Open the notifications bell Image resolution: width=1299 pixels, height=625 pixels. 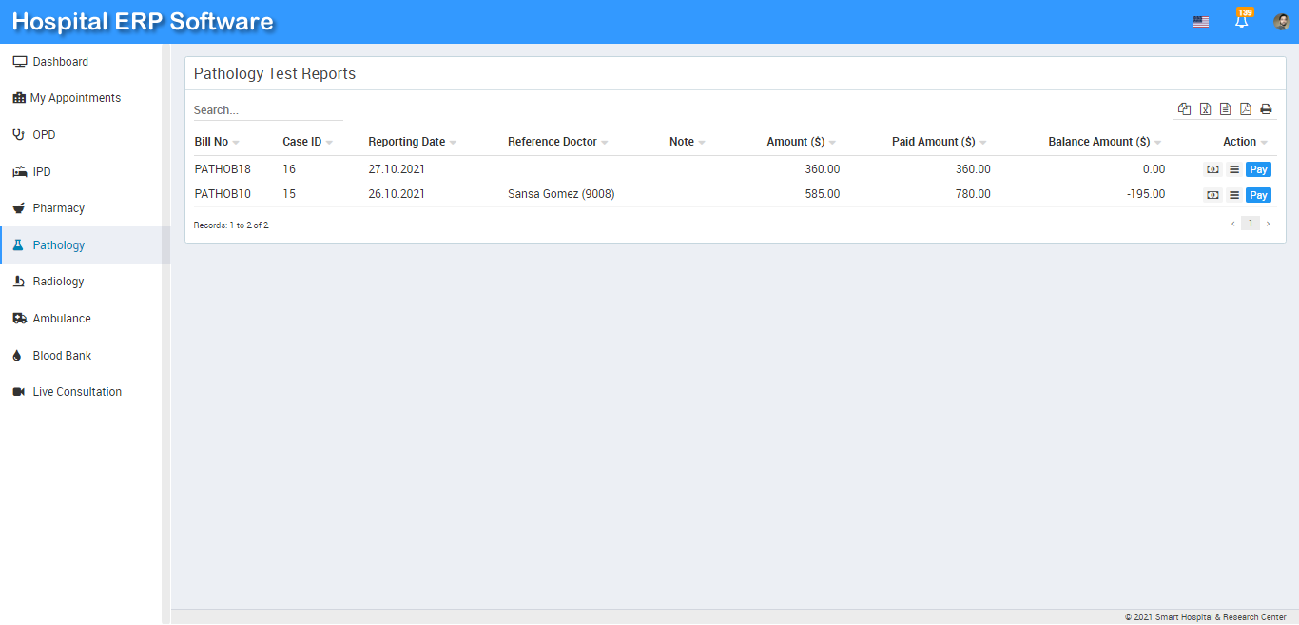point(1241,21)
